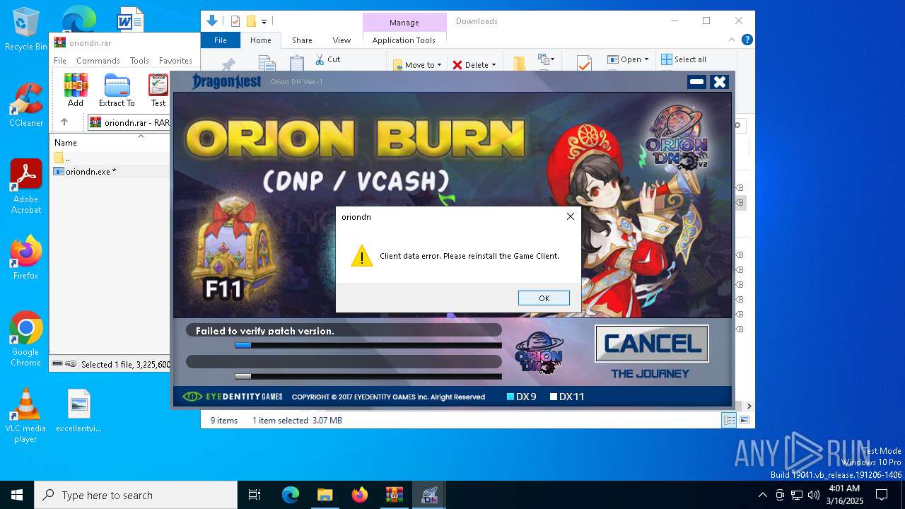The image size is (905, 509).
Task: Minimize the Orion DN launcher window
Action: point(696,82)
